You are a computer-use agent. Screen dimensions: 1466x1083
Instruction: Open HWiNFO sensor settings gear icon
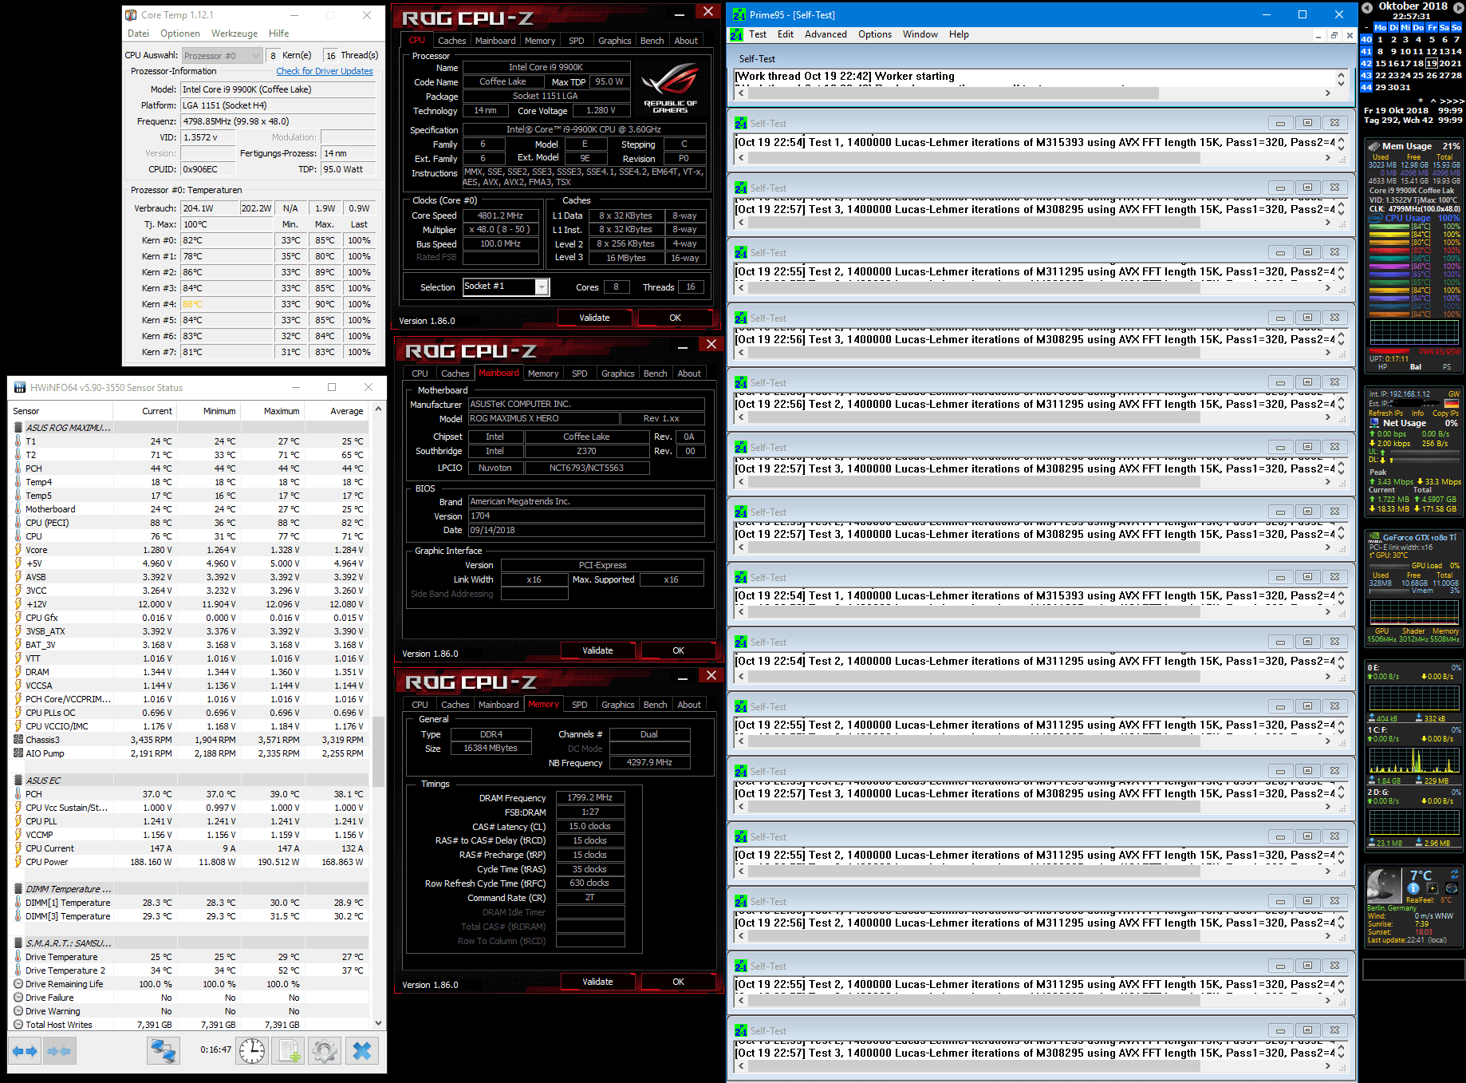325,1051
